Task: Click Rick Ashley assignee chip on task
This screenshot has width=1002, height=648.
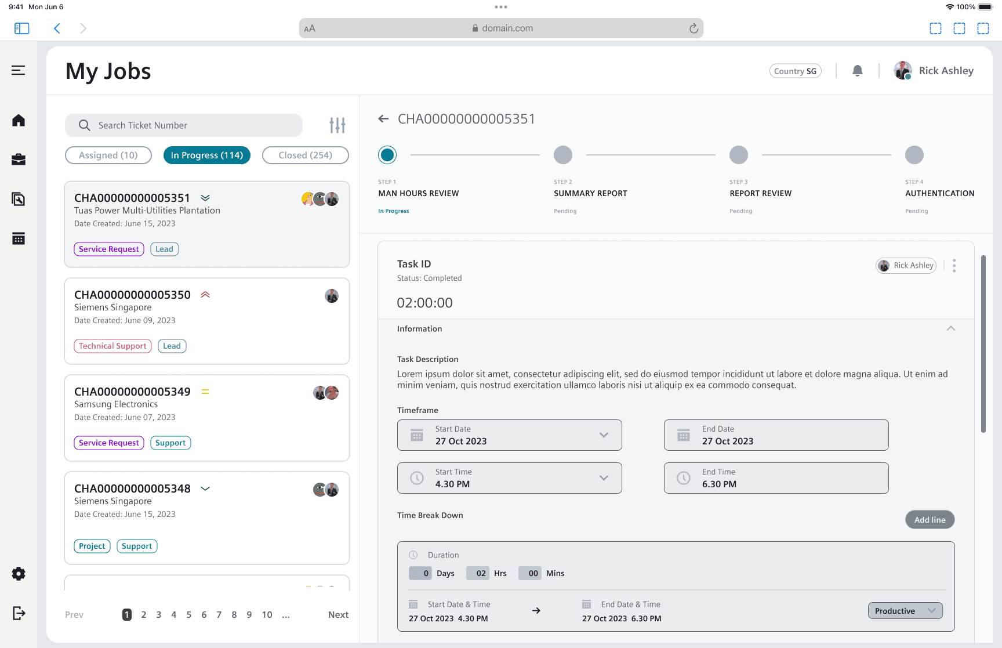Action: coord(906,266)
